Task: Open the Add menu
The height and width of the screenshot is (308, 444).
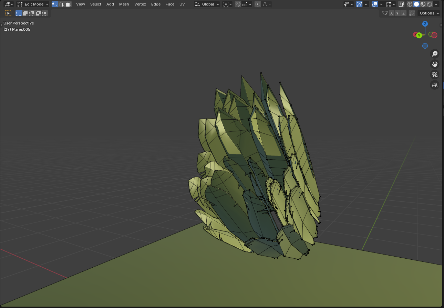Action: click(x=110, y=4)
